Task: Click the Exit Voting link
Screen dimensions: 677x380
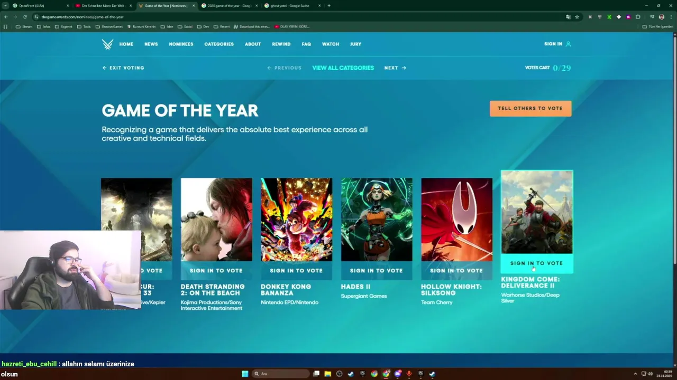Action: (x=123, y=68)
